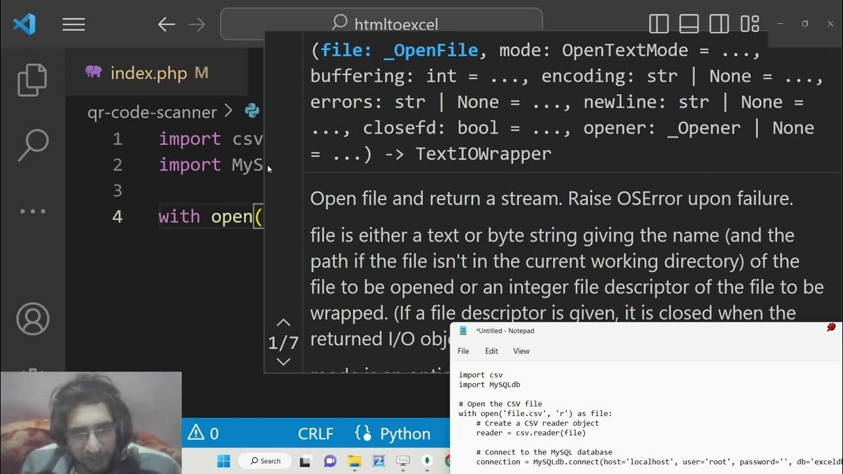The height and width of the screenshot is (474, 843).
Task: Toggle the secondary side bar layout button
Action: coord(719,24)
